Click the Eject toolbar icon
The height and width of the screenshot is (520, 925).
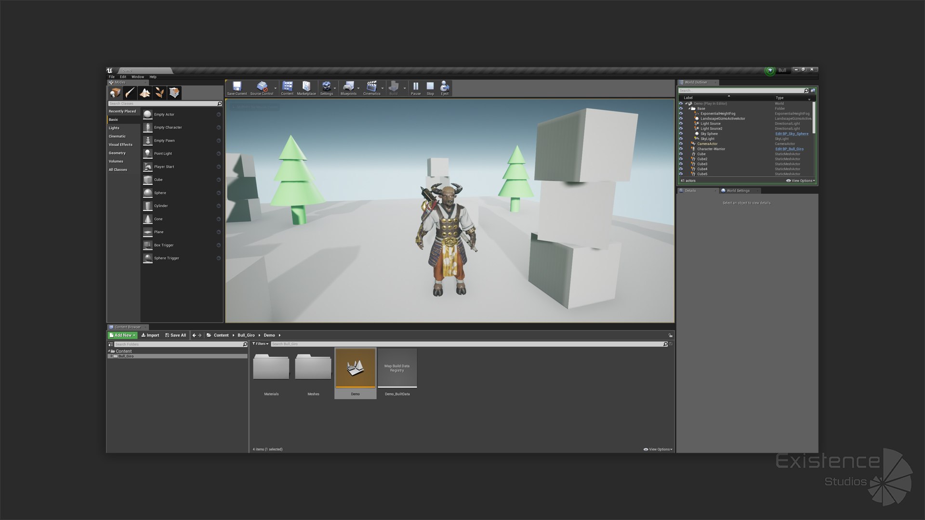(x=445, y=88)
